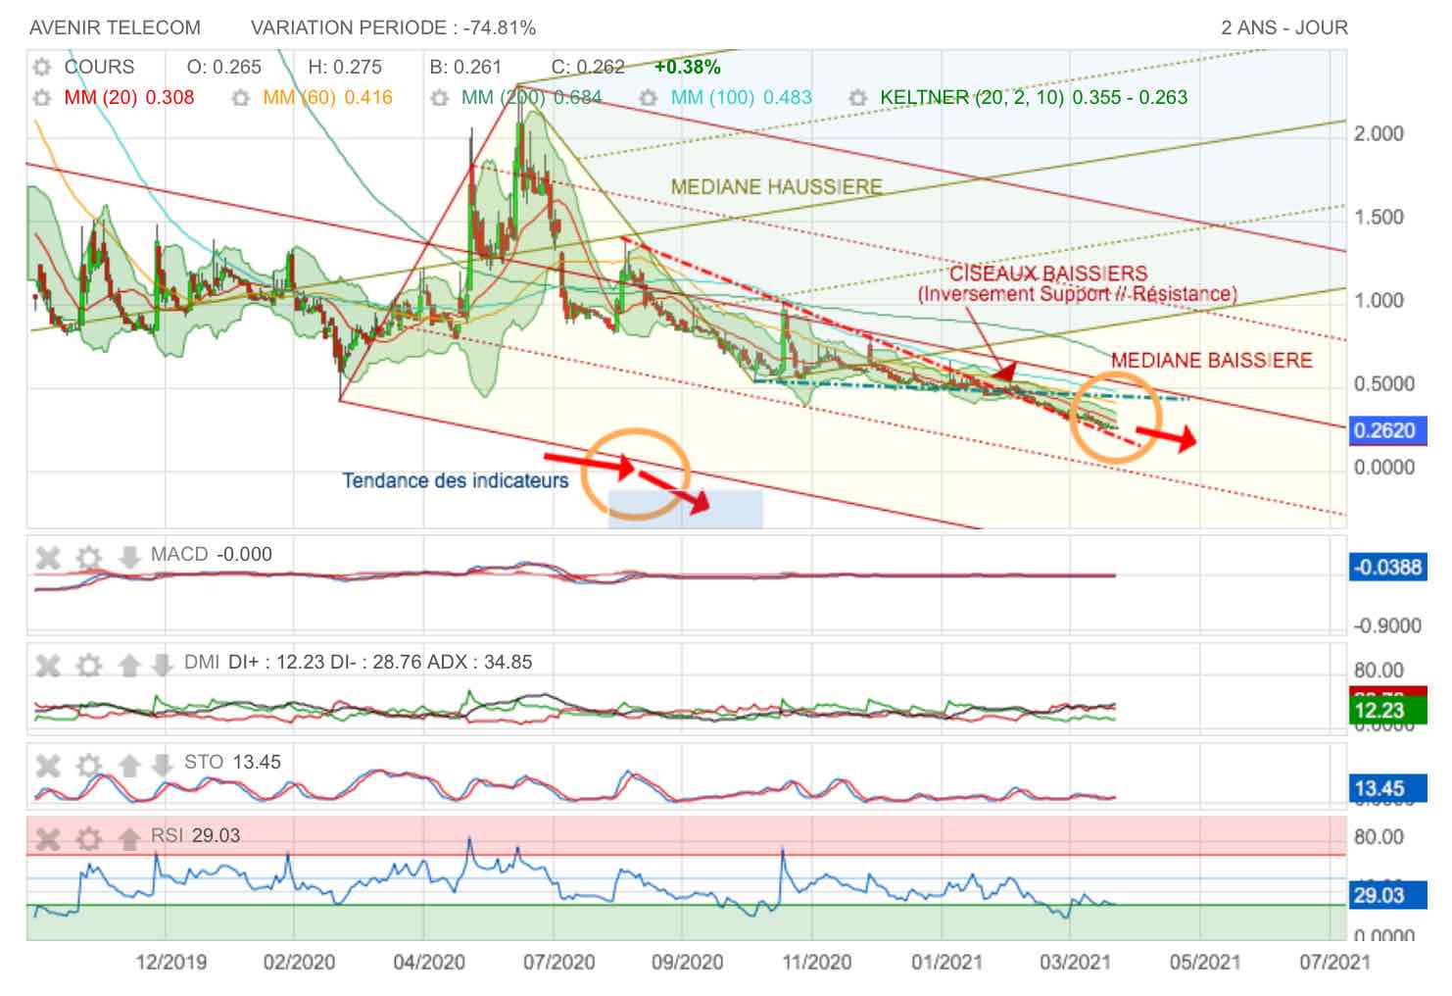This screenshot has width=1452, height=996.
Task: Open MACD indicator settings gear
Action: pos(89,558)
